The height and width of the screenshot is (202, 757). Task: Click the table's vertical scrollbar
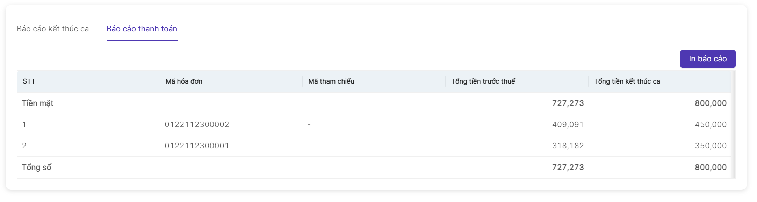point(733,124)
